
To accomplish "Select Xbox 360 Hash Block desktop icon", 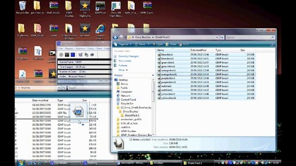I will pyautogui.click(x=116, y=9).
